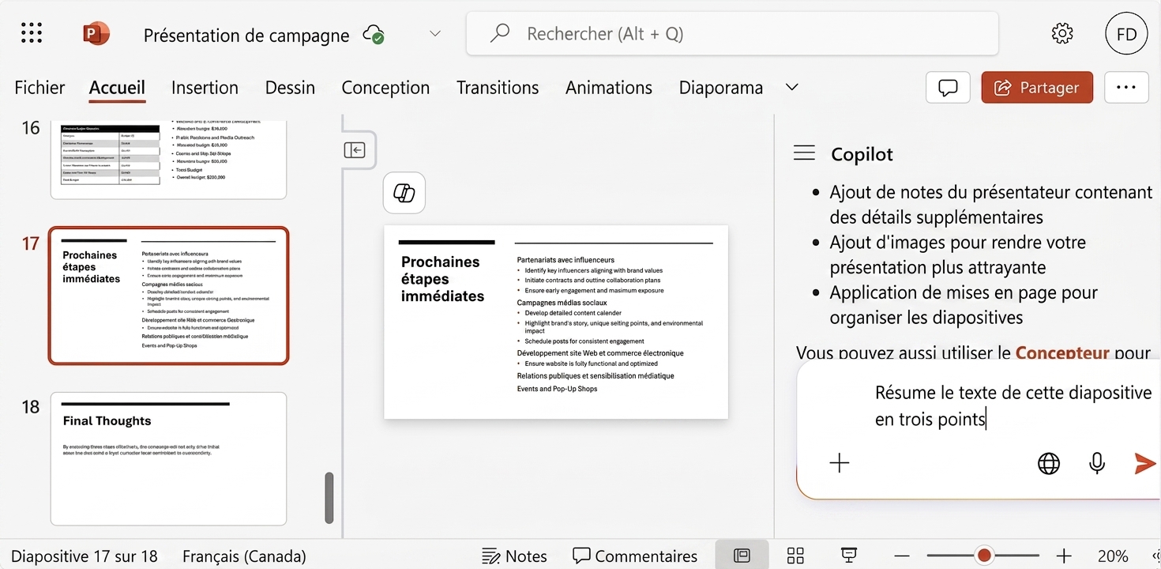This screenshot has height=569, width=1161.
Task: Open the Transitions tab
Action: point(498,88)
